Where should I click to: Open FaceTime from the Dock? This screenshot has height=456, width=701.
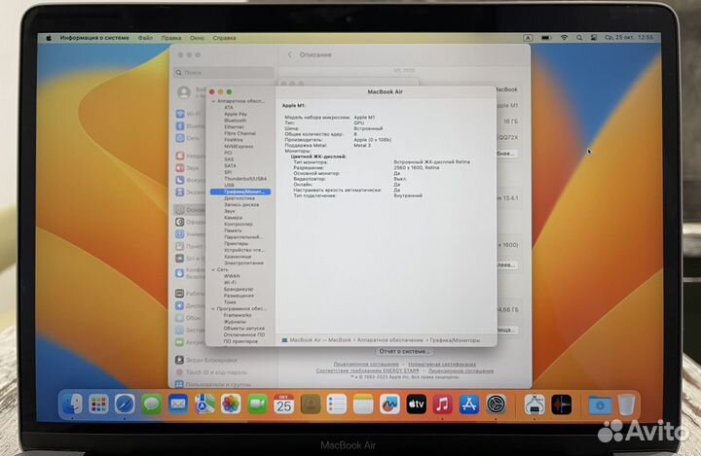click(x=257, y=404)
